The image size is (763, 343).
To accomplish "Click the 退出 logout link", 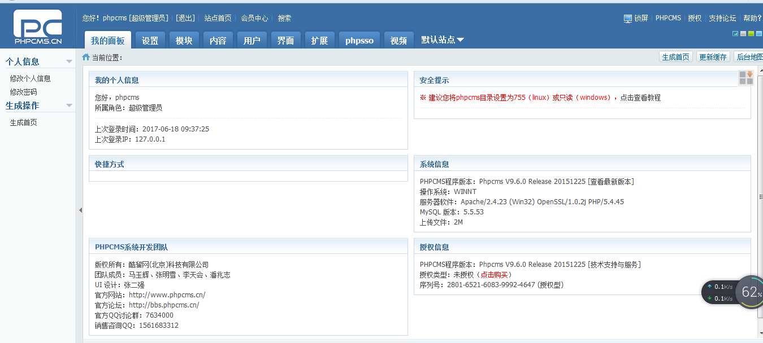I will coord(185,18).
